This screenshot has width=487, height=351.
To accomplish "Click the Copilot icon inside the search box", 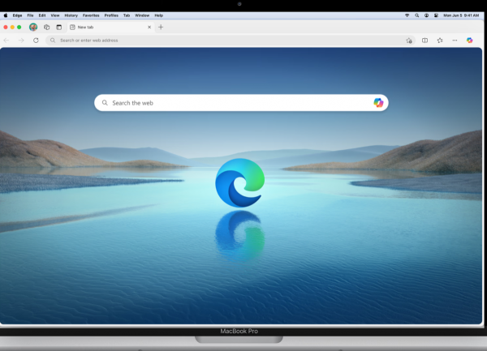I will click(378, 103).
